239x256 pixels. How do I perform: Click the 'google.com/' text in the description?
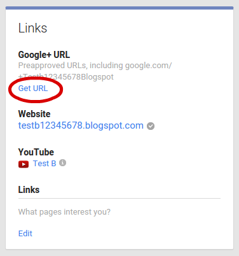click(x=148, y=66)
